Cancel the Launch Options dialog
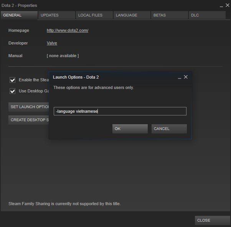Screen dimensions: 231x227 [x=169, y=129]
